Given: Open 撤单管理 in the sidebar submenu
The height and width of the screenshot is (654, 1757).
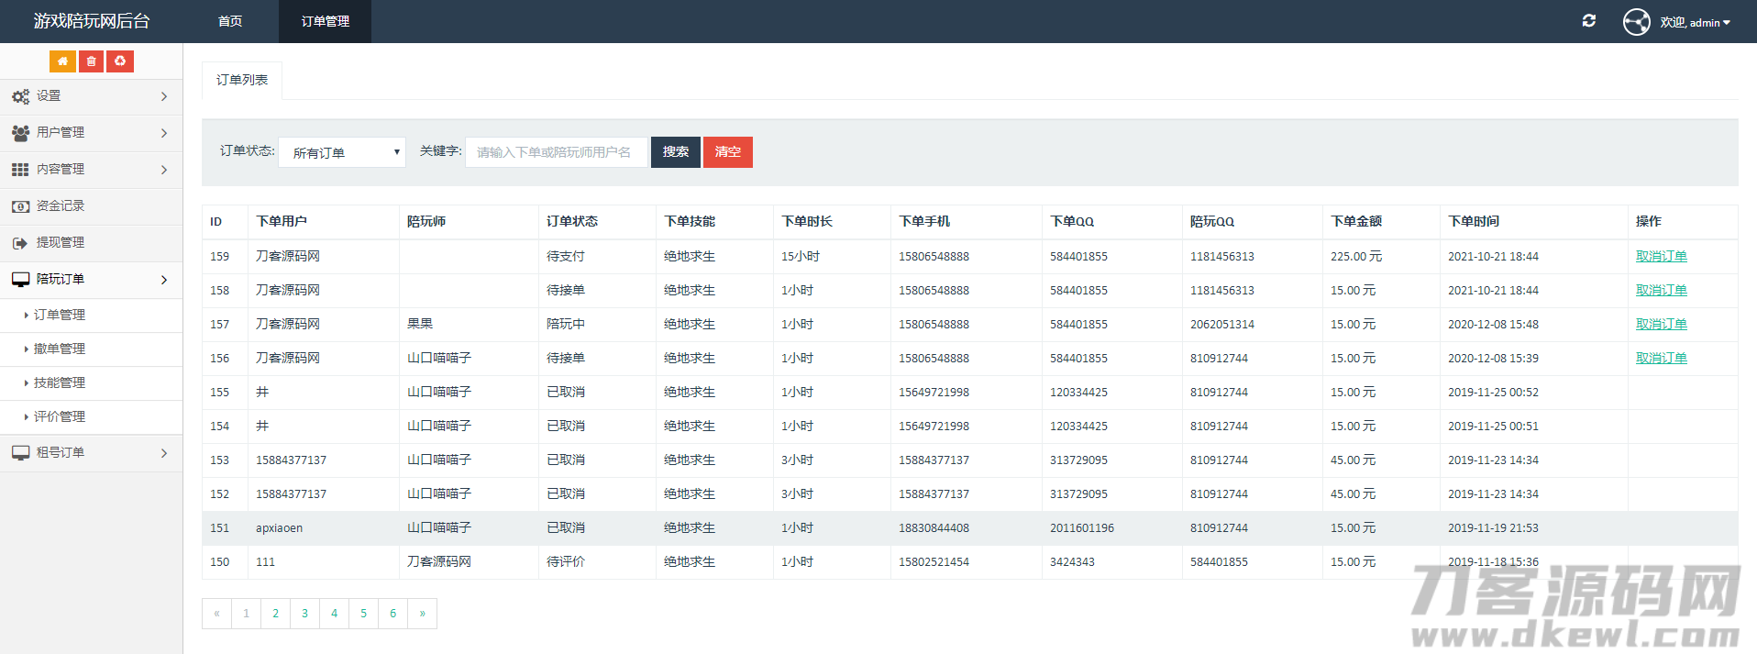Looking at the screenshot, I should coord(60,349).
